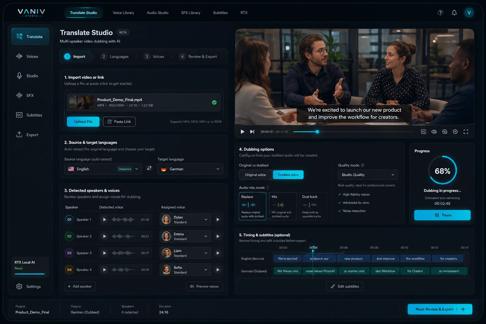Switch to the Dubbed voice option
486x324 pixels.
(x=288, y=175)
